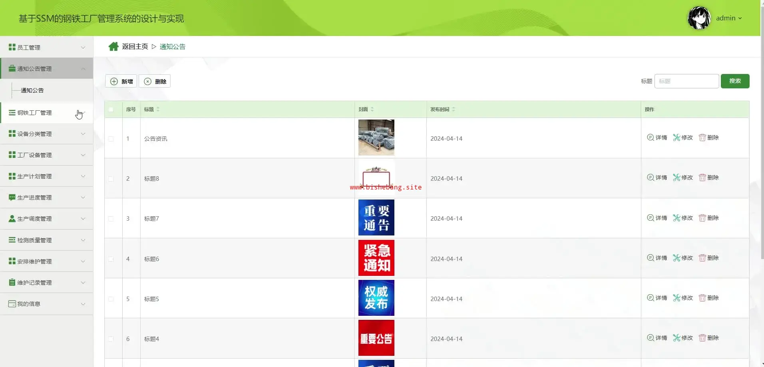
Task: Check the checkbox for row 公告资讯
Action: [111, 139]
